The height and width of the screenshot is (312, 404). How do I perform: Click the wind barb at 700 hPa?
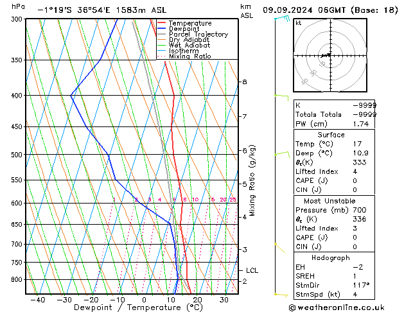tap(280, 248)
